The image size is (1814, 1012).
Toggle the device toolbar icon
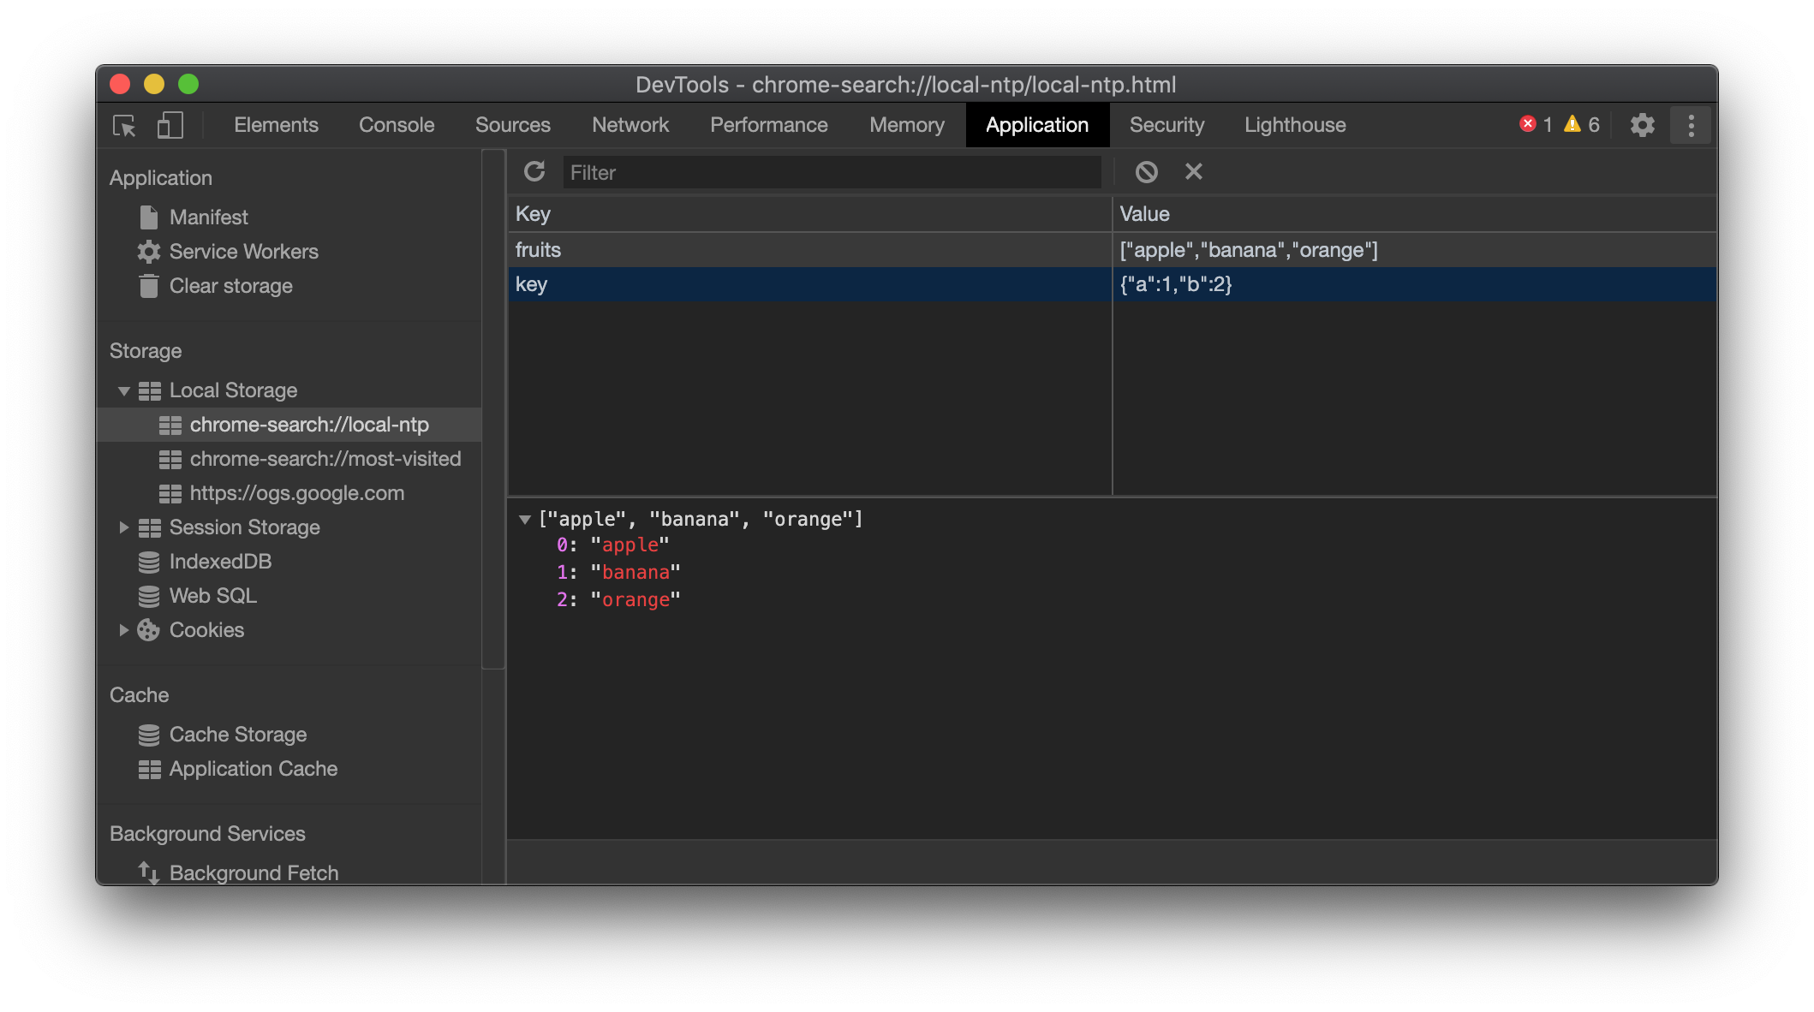pyautogui.click(x=170, y=126)
